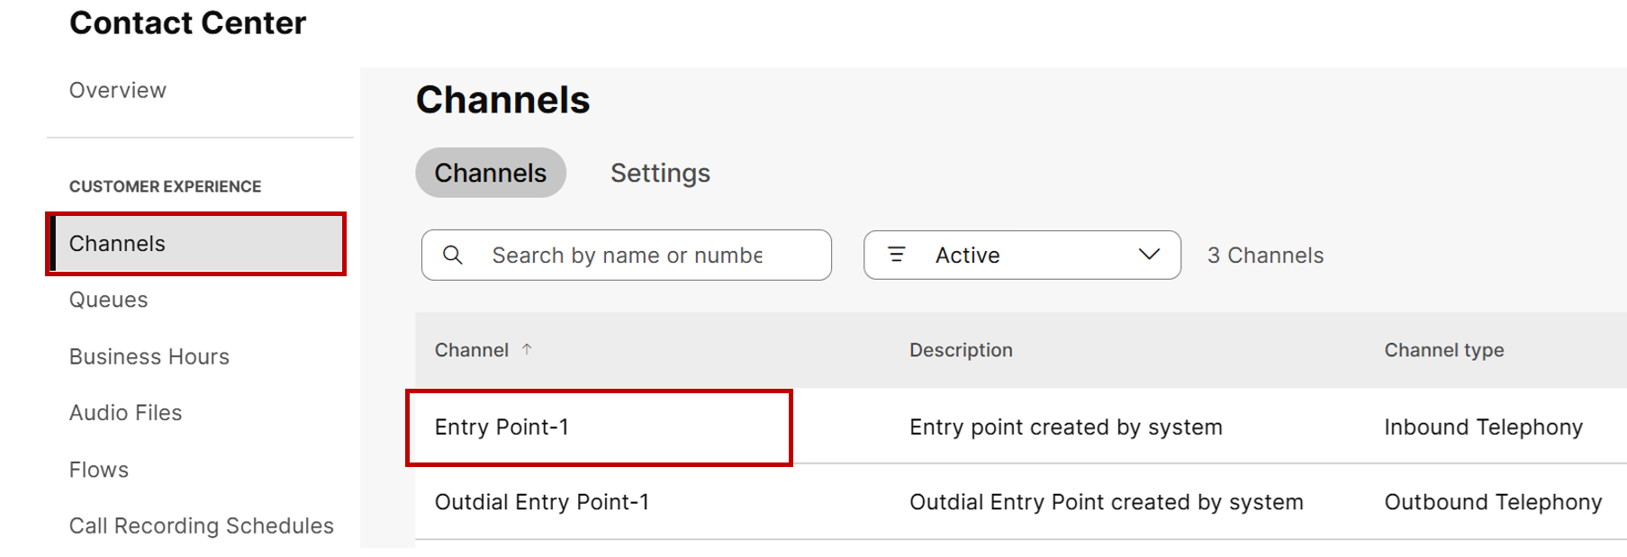Click the search by name field
This screenshot has height=557, width=1627.
[627, 256]
